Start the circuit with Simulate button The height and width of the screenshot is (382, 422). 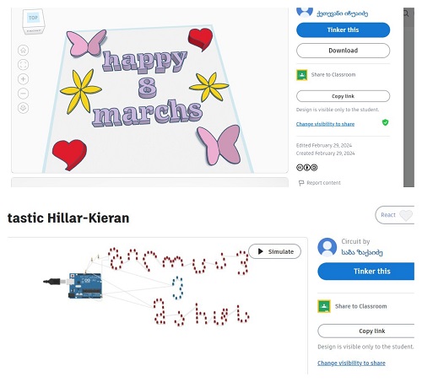[275, 251]
